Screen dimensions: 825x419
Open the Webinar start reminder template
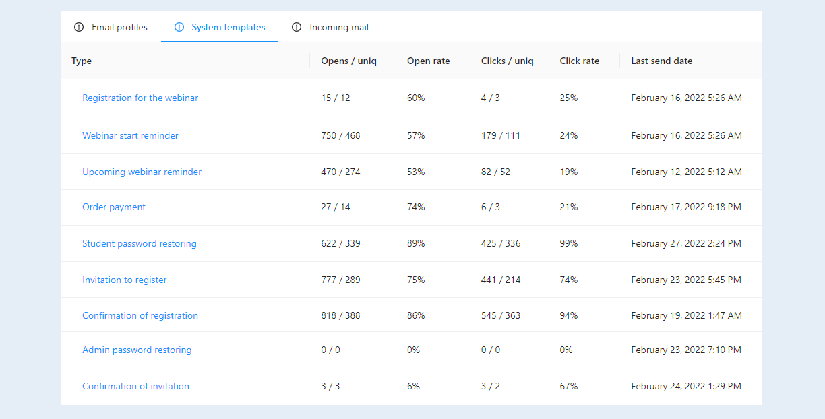[130, 135]
